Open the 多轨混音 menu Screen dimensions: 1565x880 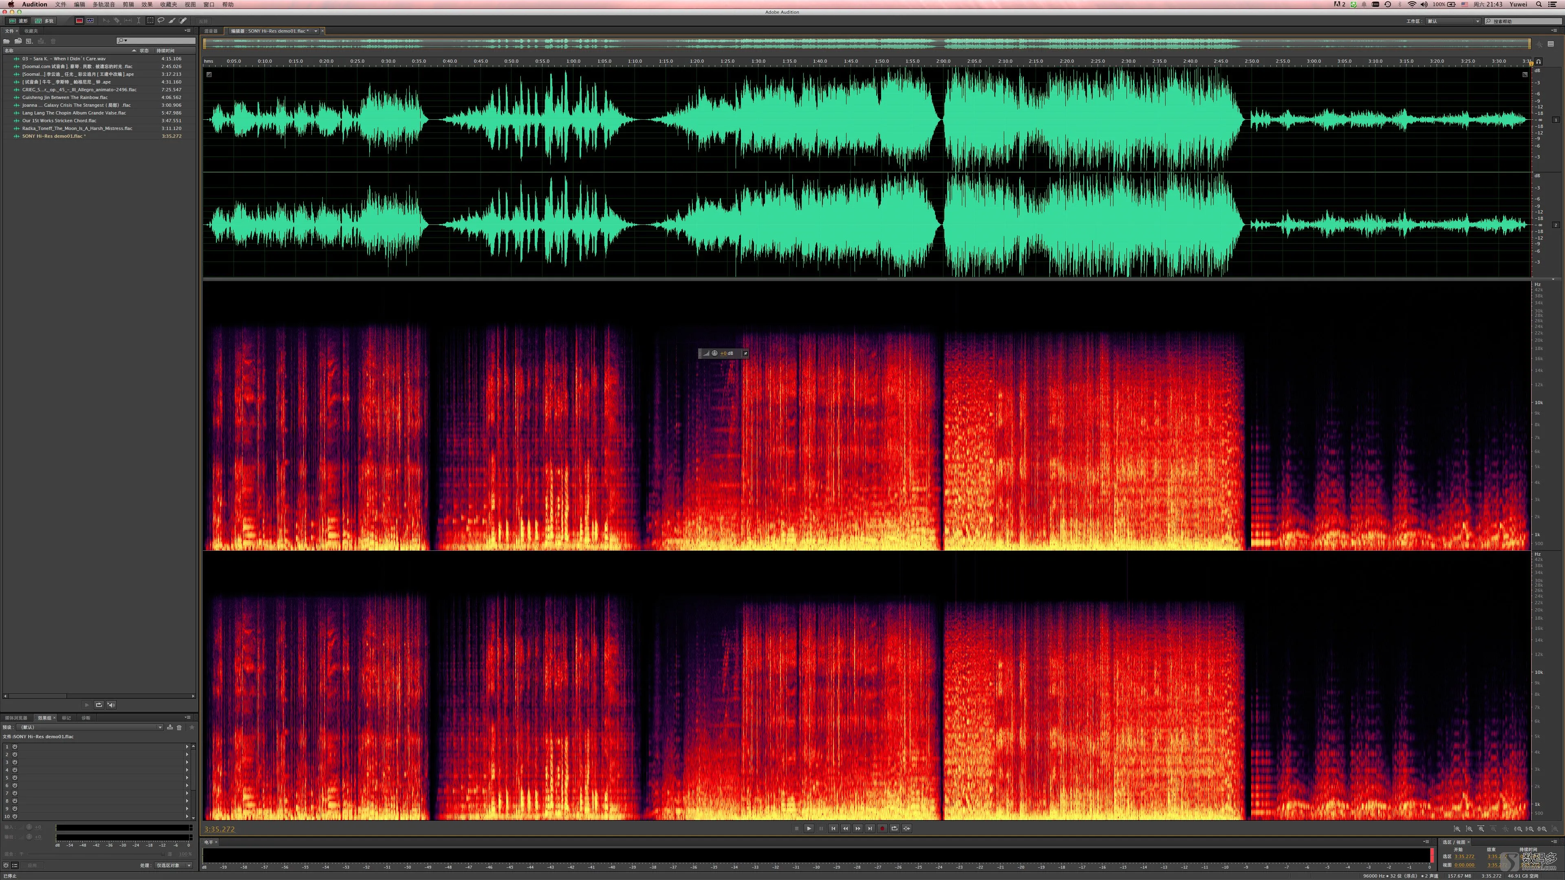tap(103, 4)
